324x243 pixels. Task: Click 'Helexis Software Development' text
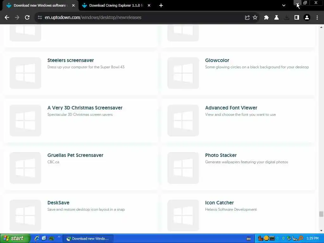pos(231,209)
